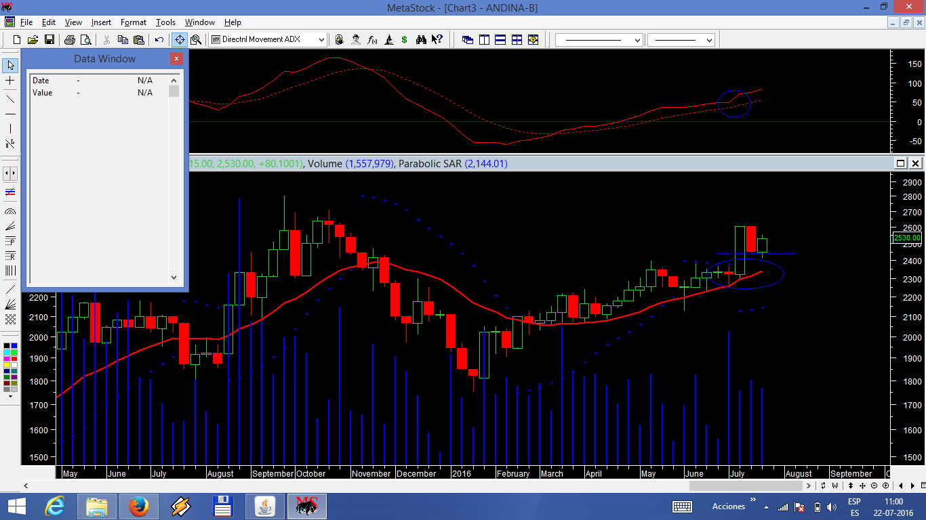Image resolution: width=926 pixels, height=520 pixels.
Task: Open the System Tester icon
Action: (388, 39)
